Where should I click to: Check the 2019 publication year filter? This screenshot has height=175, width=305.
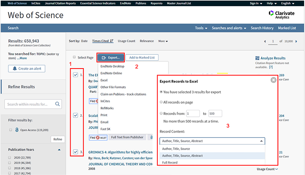10,162
